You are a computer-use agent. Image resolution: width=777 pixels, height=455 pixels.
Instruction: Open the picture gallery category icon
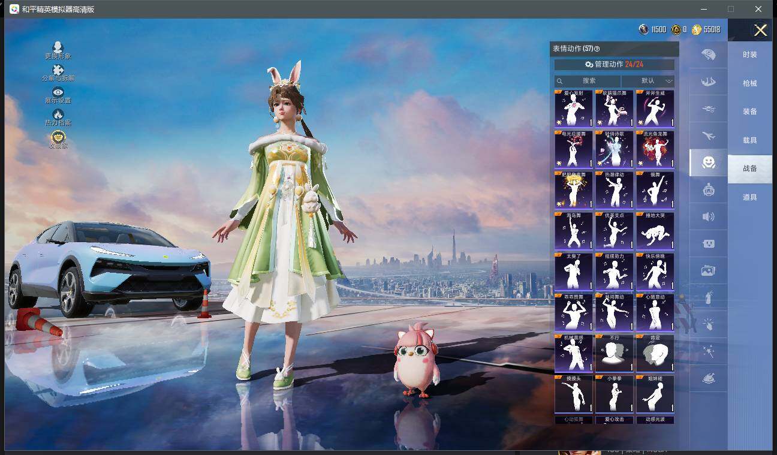(709, 271)
